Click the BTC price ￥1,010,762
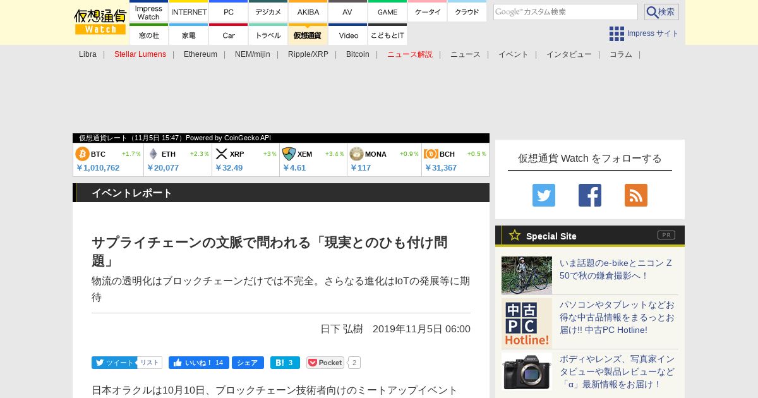This screenshot has width=758, height=398. click(x=98, y=168)
